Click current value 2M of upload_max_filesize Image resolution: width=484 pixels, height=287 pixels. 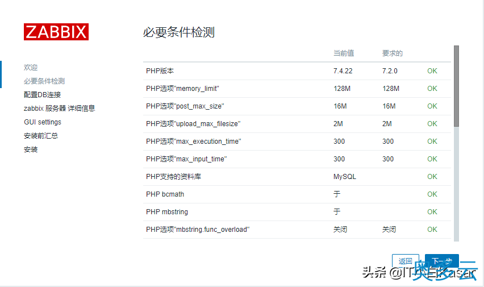click(338, 123)
